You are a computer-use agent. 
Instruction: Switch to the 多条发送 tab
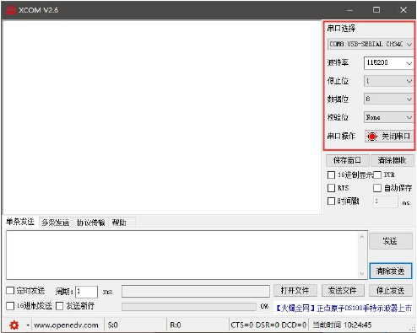coord(56,223)
